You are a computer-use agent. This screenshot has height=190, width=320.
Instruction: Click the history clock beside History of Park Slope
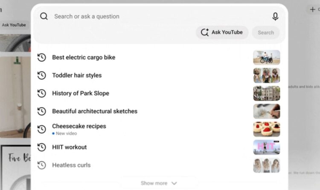42,93
